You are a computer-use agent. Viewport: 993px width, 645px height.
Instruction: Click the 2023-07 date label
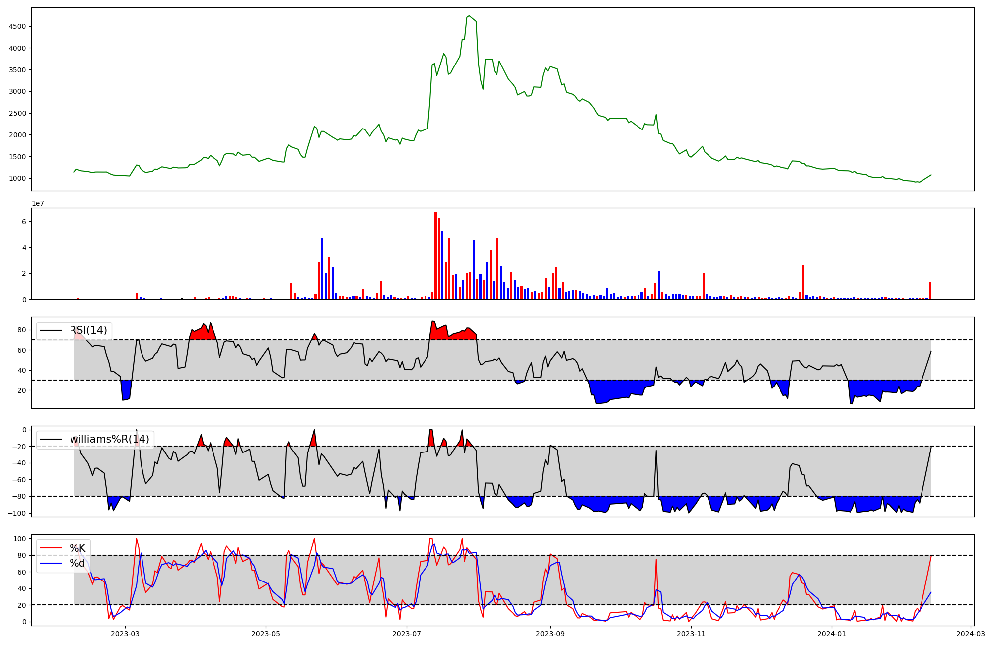[407, 634]
